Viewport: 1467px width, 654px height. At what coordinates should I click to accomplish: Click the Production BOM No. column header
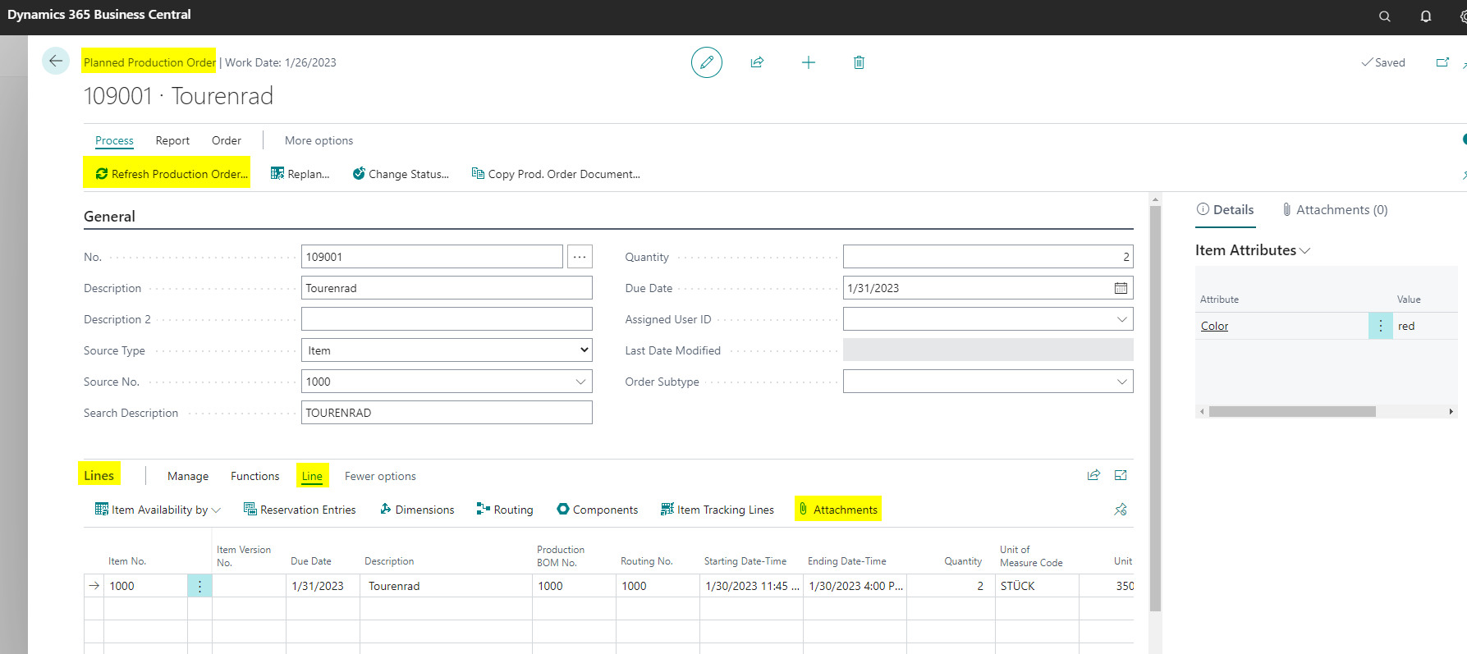(561, 556)
